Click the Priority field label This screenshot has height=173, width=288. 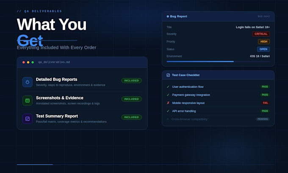pos(171,41)
